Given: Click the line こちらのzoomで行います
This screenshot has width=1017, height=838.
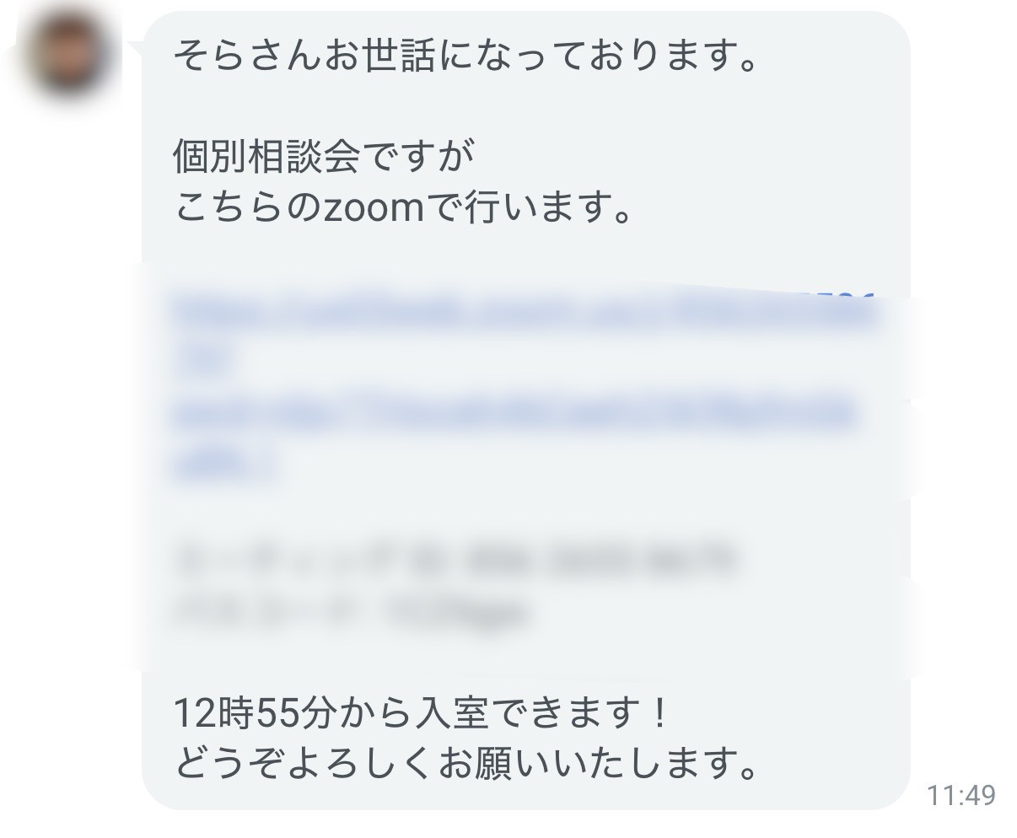Looking at the screenshot, I should (x=402, y=207).
